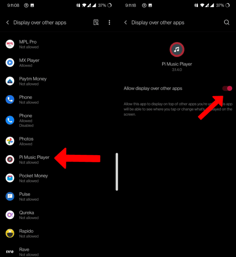Screen dimensions: 236x257
Task: Tap the app list scrollbar thumb
Action: 117,172
